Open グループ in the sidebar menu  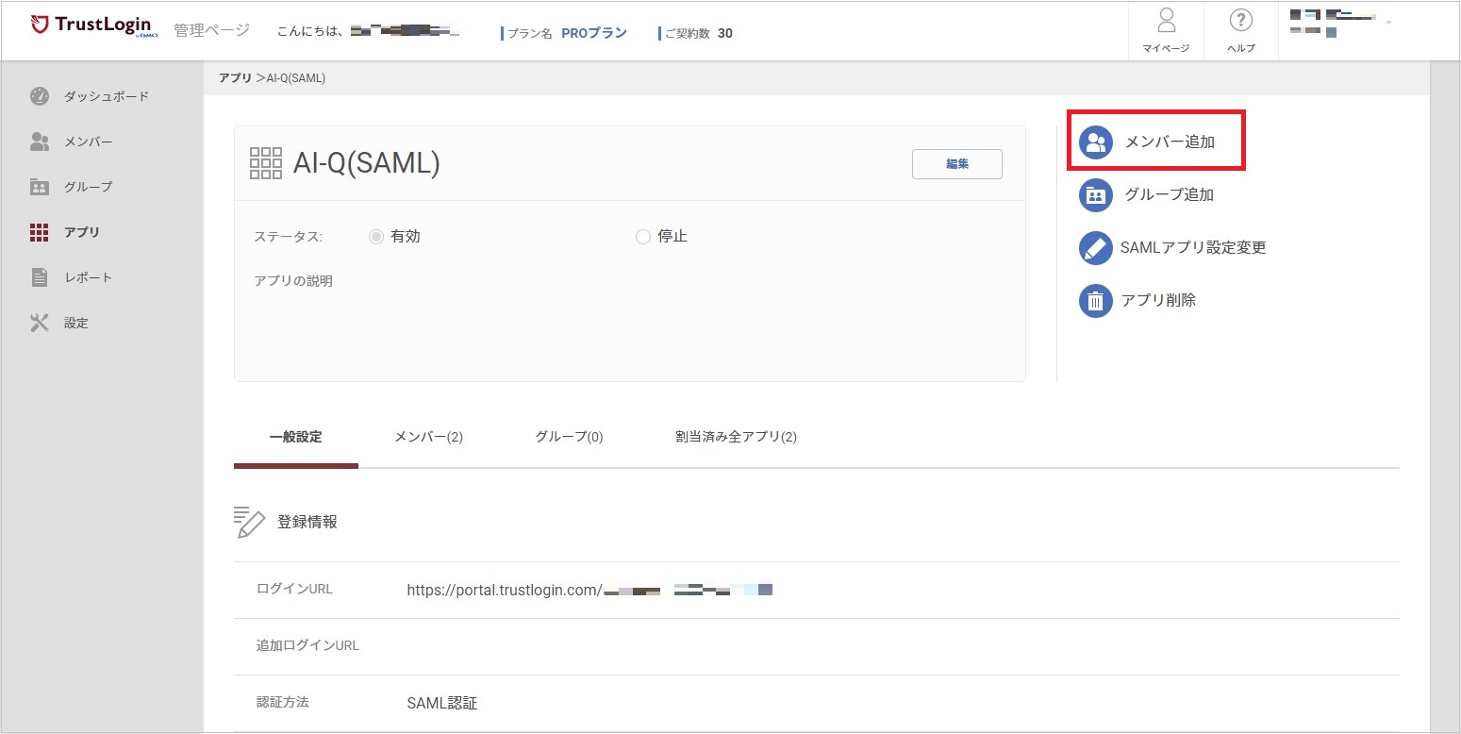pyautogui.click(x=89, y=187)
